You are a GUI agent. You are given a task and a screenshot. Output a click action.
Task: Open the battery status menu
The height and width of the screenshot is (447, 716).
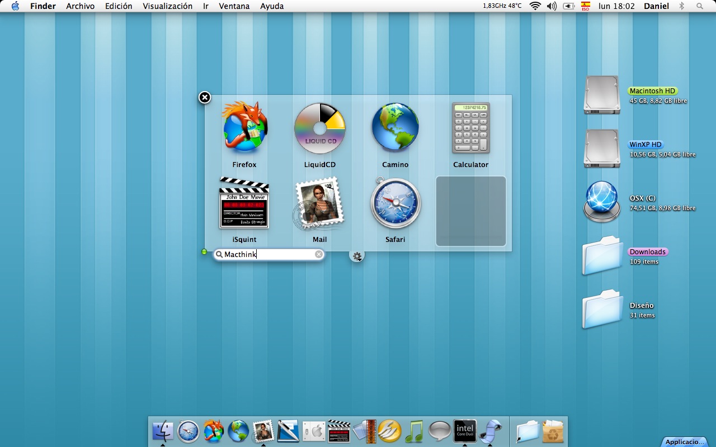click(569, 6)
